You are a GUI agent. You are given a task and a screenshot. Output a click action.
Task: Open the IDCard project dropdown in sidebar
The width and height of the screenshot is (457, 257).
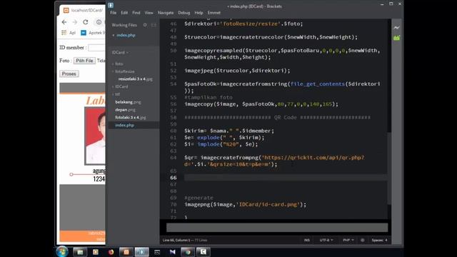[x=120, y=52]
